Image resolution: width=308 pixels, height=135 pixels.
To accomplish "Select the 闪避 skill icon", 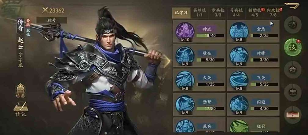I will tap(239, 104).
